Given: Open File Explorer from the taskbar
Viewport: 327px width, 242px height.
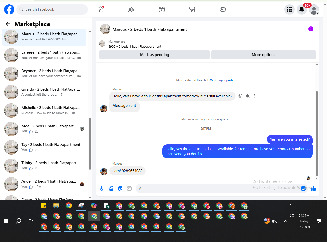Looking at the screenshot, I should (56, 205).
